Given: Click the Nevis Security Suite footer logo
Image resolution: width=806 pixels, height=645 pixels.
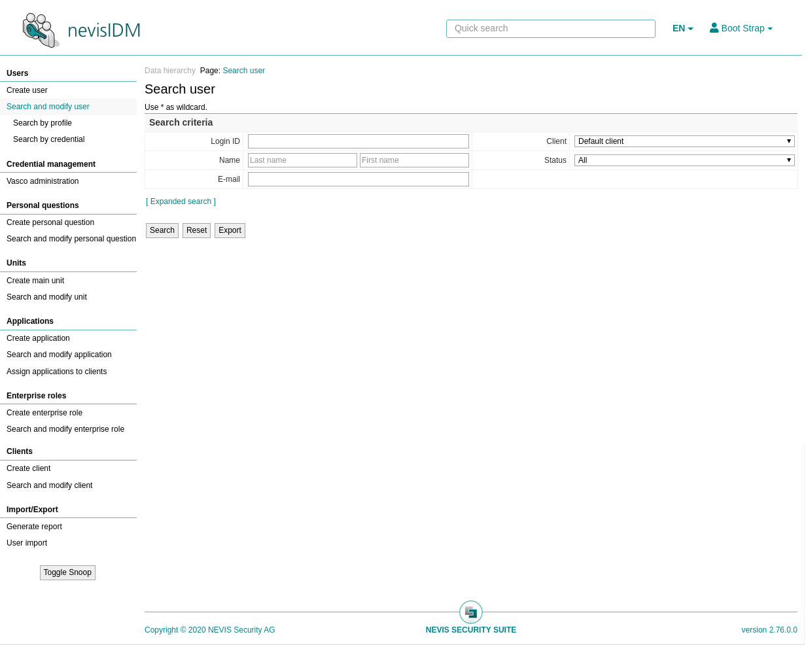Looking at the screenshot, I should [x=470, y=612].
